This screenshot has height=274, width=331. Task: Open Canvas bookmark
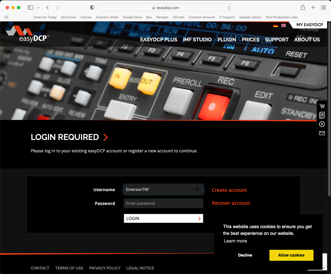[x=86, y=17]
